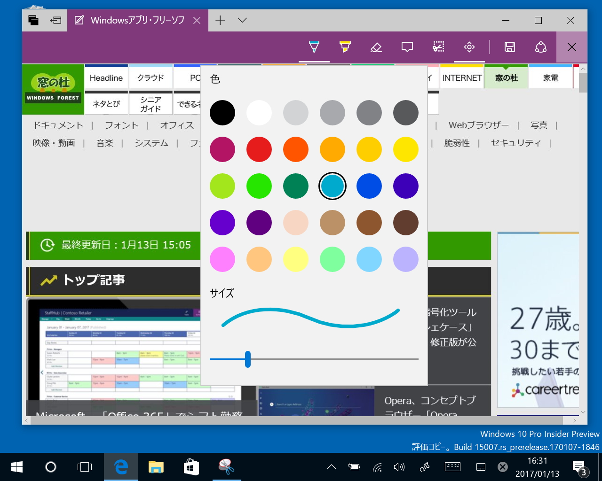Select the eraser tool
This screenshot has width=602, height=481.
click(376, 47)
